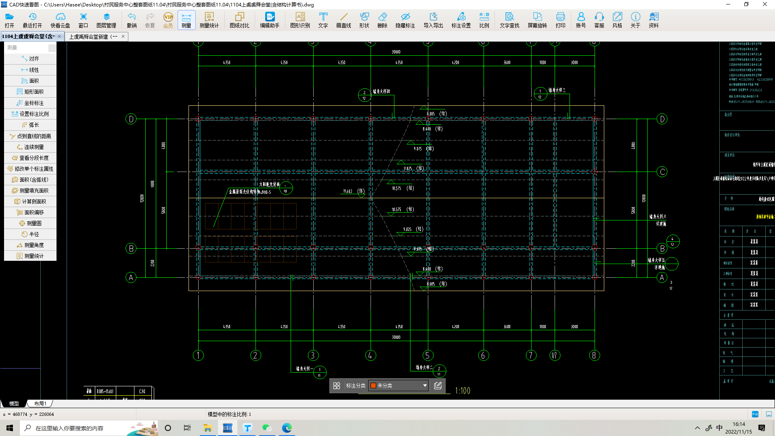Start 连续测量 continuous measurement
This screenshot has width=775, height=436.
(30, 147)
